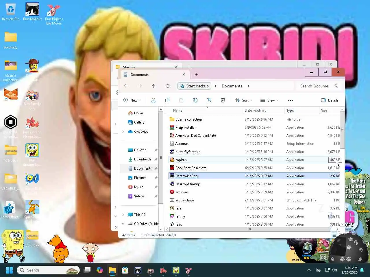This screenshot has height=277, width=370.
Task: Select the capitan file row
Action: click(x=254, y=160)
